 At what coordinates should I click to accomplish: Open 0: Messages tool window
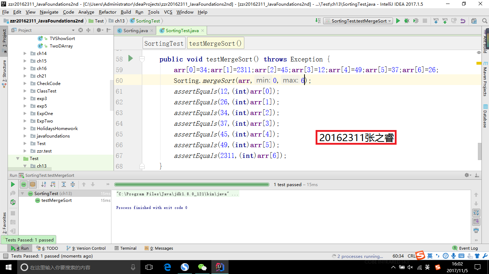[159, 248]
